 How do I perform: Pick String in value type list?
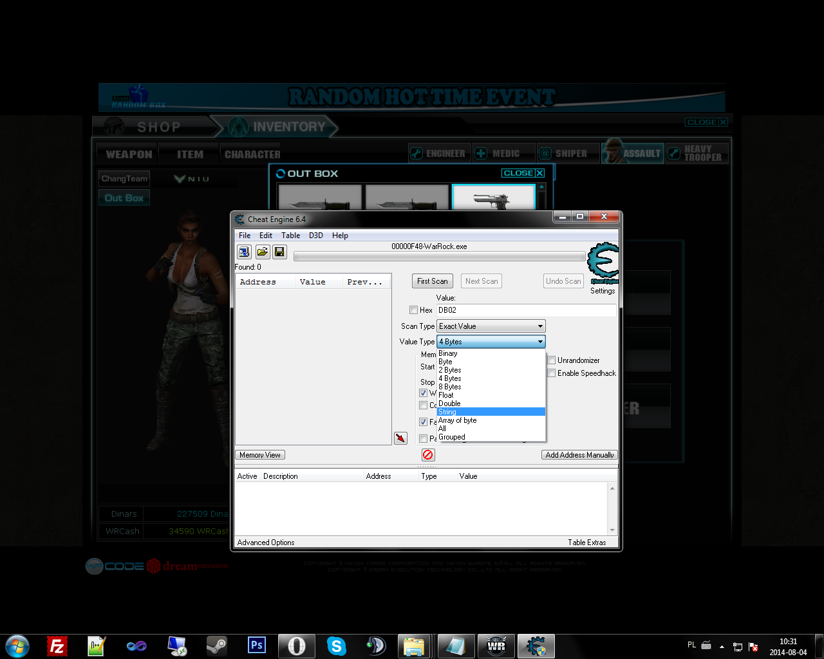pyautogui.click(x=491, y=412)
